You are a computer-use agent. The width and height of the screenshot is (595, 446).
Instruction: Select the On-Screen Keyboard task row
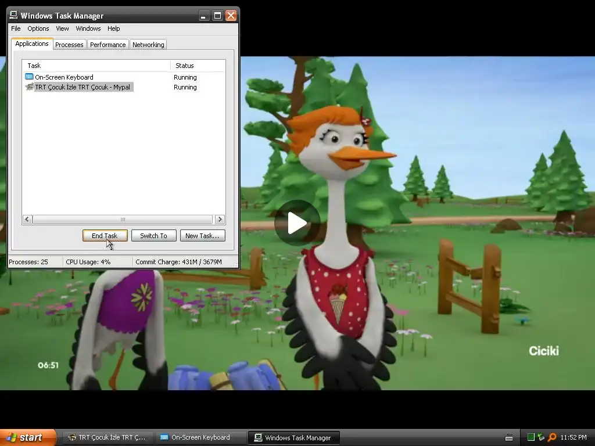coord(124,77)
